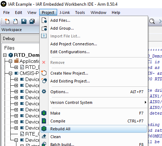Collapse the Application group node
This screenshot has width=162, height=146.
pos(11,61)
